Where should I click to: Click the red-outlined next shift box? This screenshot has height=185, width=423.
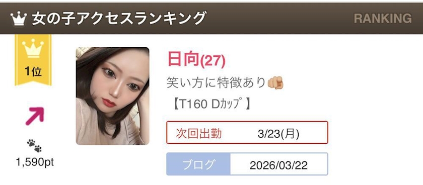click(x=247, y=133)
